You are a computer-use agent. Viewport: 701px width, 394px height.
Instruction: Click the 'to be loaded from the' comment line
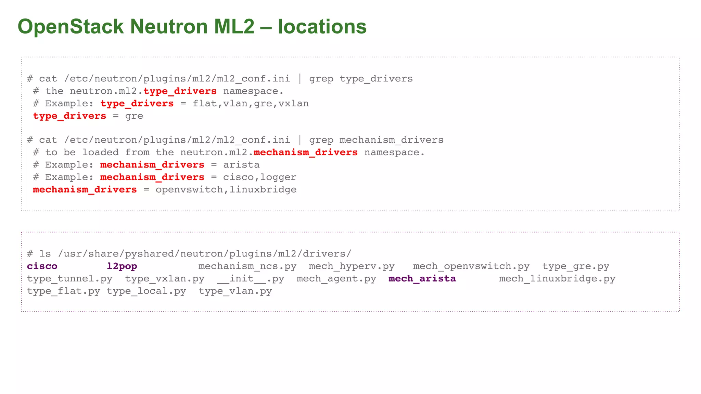[x=229, y=152]
